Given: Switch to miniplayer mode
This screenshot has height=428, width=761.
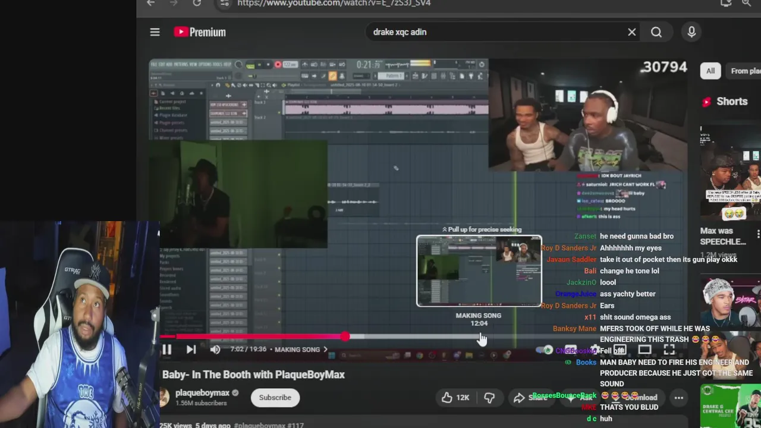Looking at the screenshot, I should tap(620, 350).
